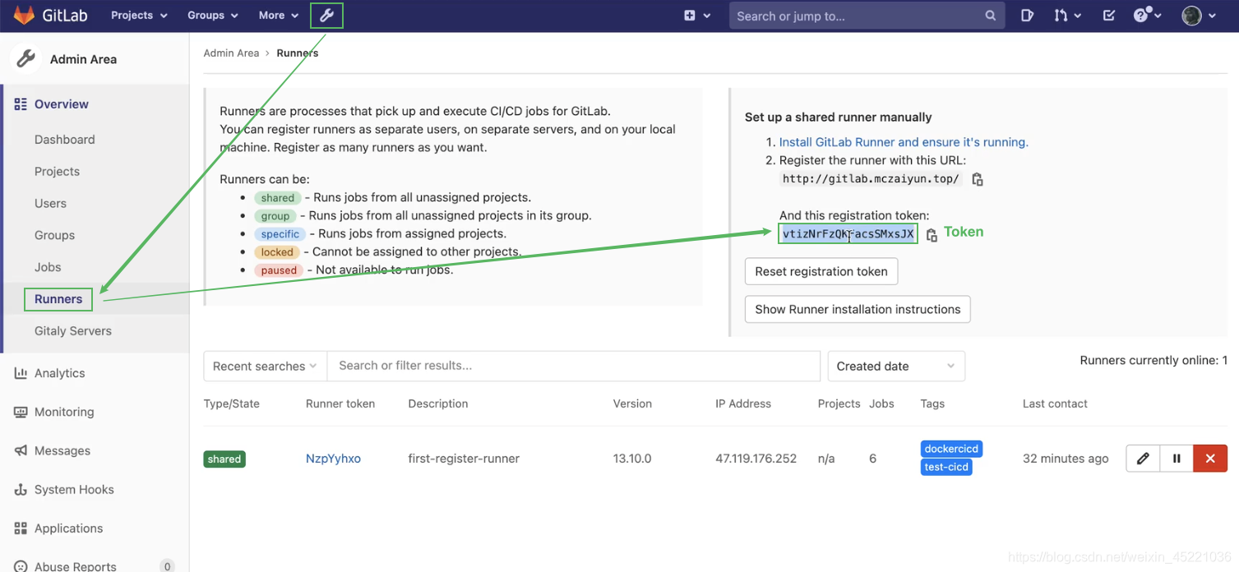Click the version 13.10.0 cell
Viewport: 1239px width, 572px height.
632,459
